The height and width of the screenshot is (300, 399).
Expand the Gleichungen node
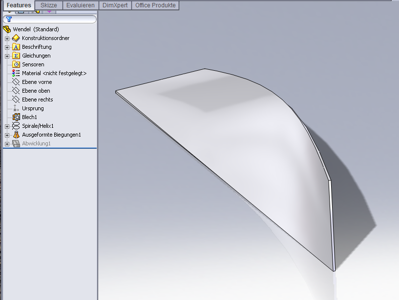coord(7,56)
